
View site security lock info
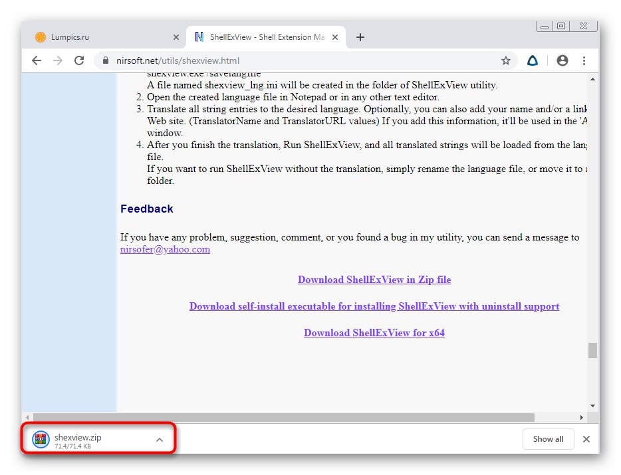click(x=105, y=60)
